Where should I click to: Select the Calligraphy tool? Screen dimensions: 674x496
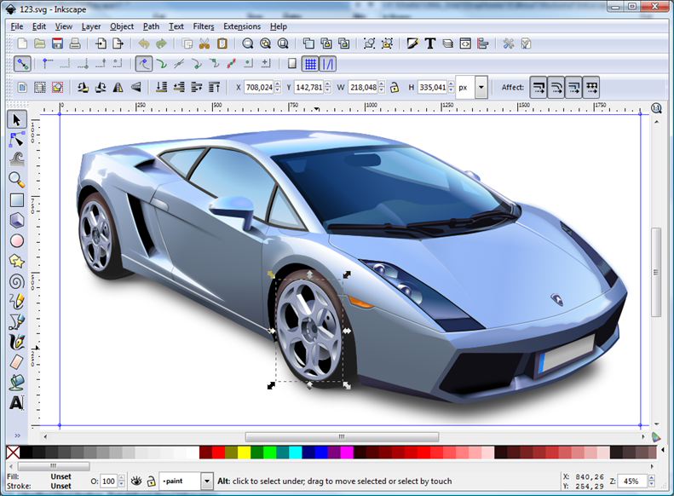17,342
